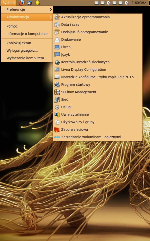Image resolution: width=150 pixels, height=241 pixels.
Task: Click the Sieć network computers icon
Action: coord(57,99)
